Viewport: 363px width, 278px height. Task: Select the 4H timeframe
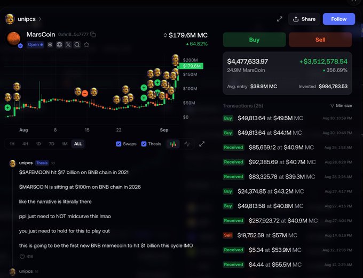[x=25, y=144]
